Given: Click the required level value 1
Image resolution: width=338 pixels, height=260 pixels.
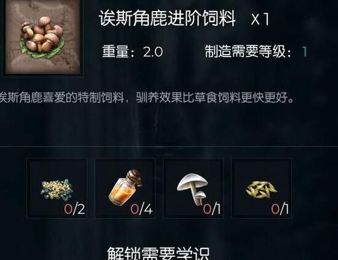Looking at the screenshot, I should click(x=305, y=52).
